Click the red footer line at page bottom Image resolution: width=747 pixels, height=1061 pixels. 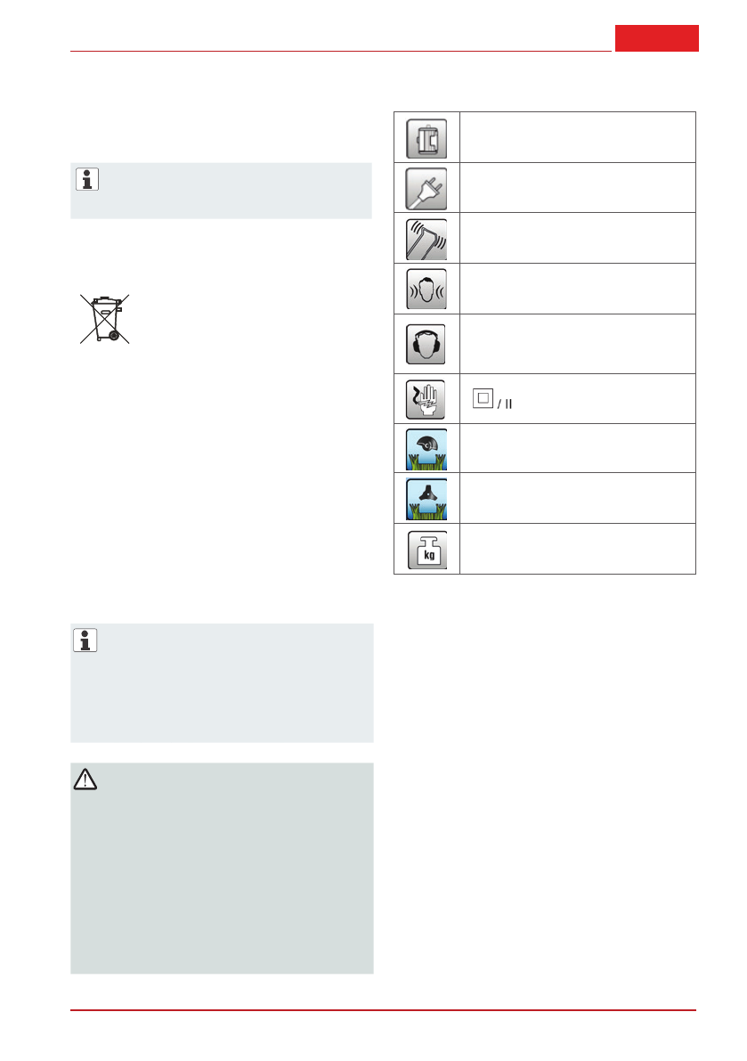coord(383,1010)
